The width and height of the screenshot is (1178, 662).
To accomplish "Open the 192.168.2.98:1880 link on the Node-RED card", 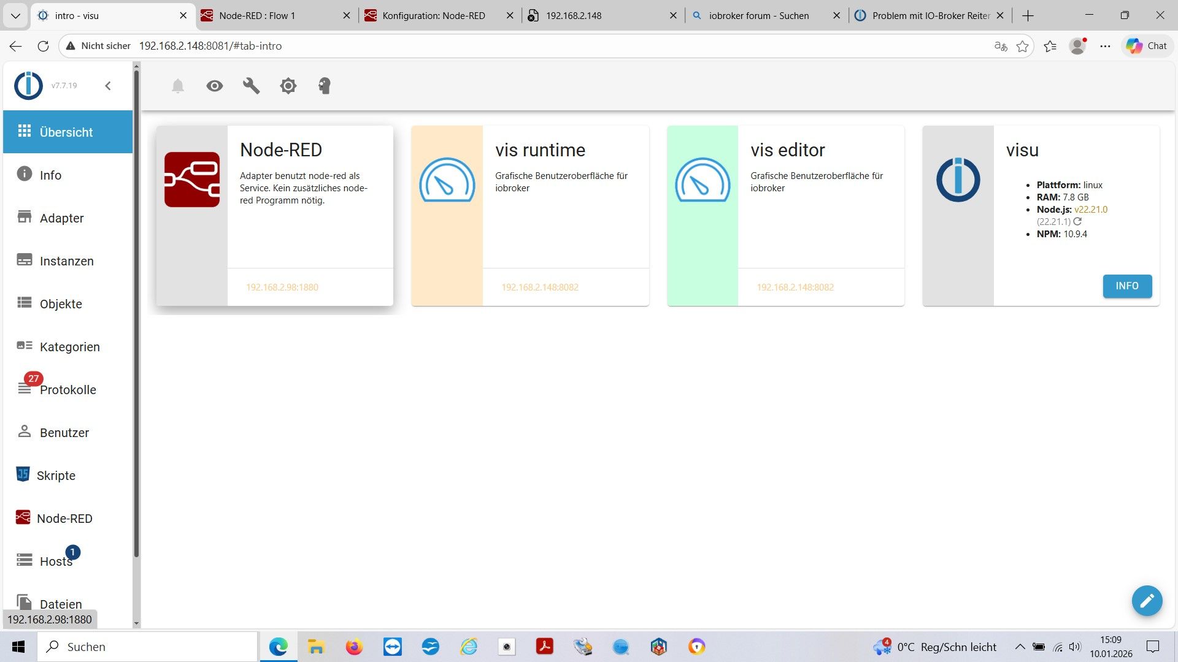I will 282,286.
